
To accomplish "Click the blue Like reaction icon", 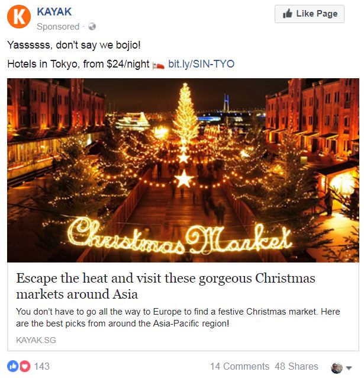I will pos(13,366).
